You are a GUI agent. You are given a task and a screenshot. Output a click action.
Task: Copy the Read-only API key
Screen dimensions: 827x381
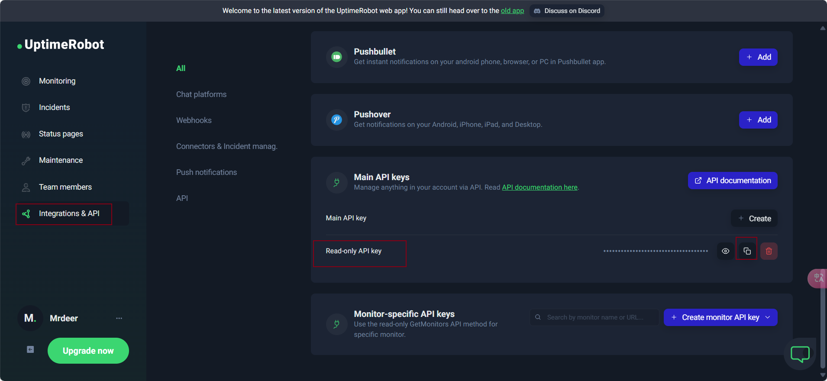[x=747, y=251]
